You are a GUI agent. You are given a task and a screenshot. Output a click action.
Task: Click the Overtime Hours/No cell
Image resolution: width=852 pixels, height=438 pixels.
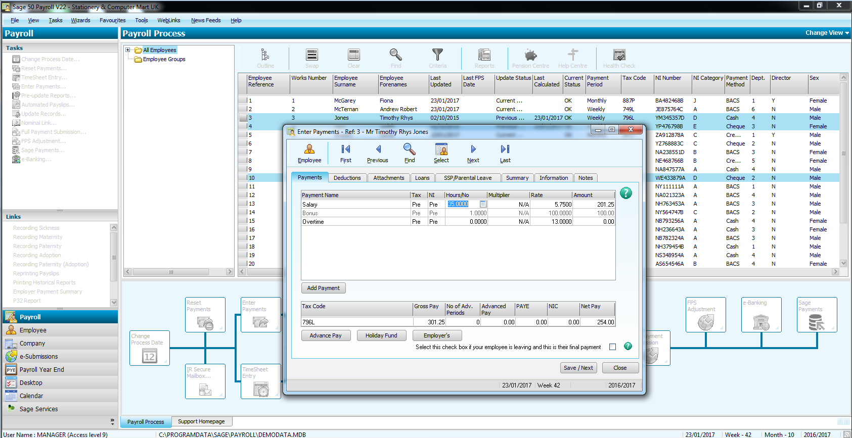pos(466,222)
